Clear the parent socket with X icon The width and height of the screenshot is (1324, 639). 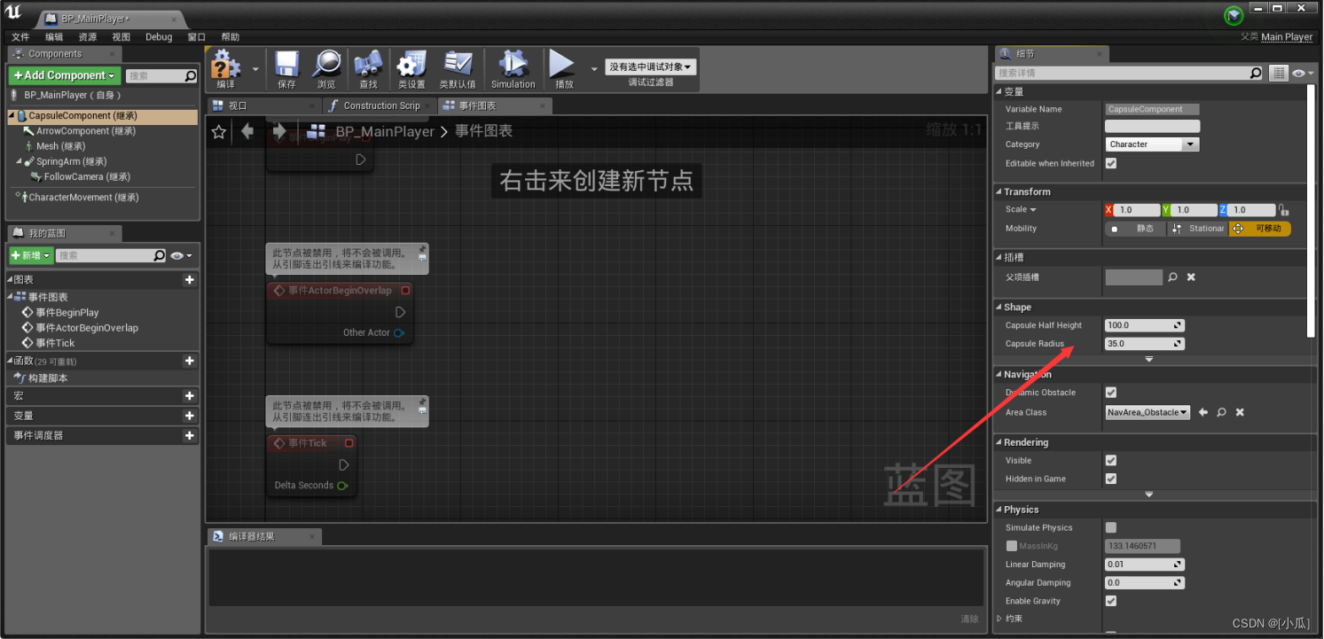tap(1191, 277)
